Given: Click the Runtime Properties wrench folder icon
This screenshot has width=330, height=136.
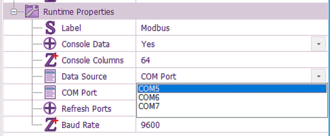Looking at the screenshot, I should click(32, 12).
